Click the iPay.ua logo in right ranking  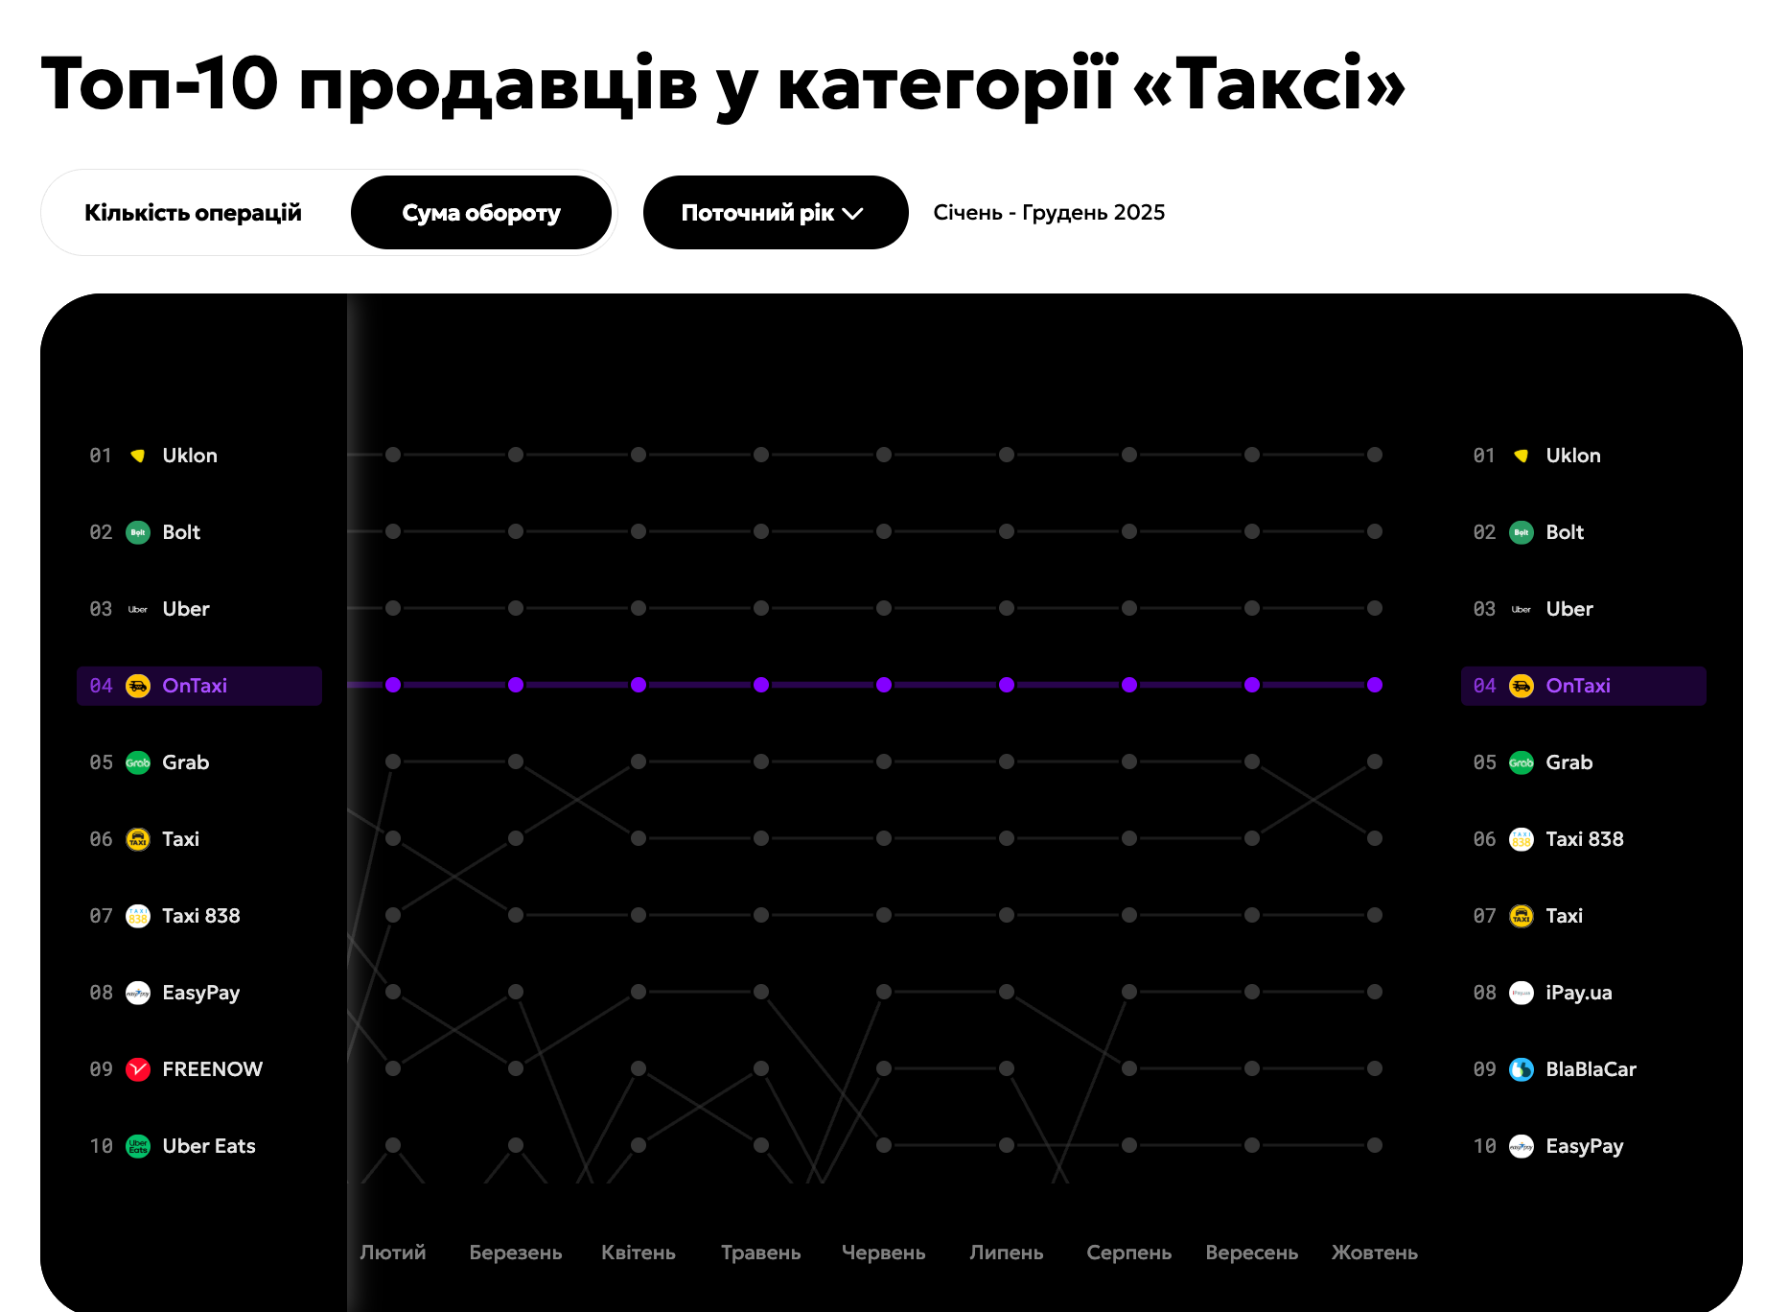[1522, 993]
